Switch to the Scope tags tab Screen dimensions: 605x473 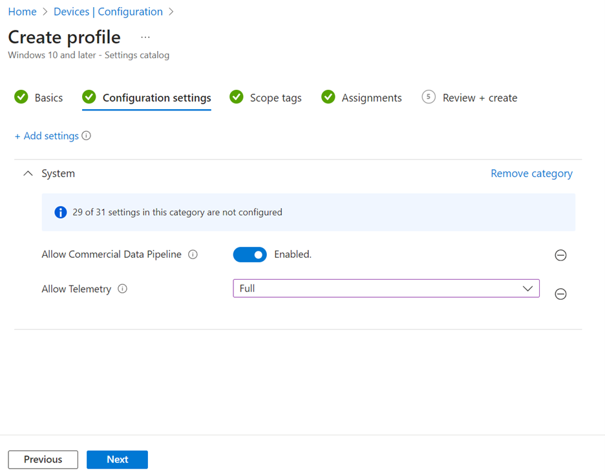(x=275, y=98)
